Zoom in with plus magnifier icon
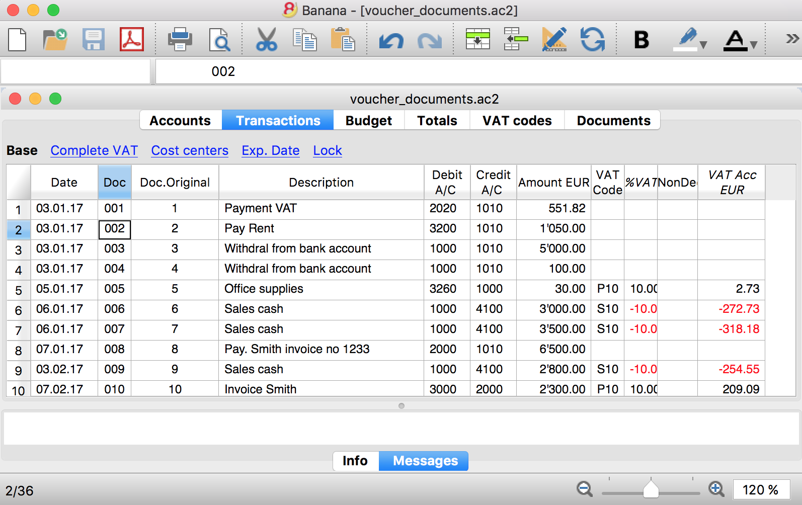 [x=716, y=489]
